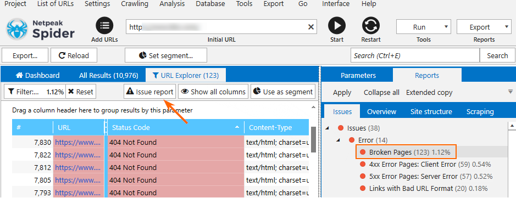Click the Filter 1.12% button

(x=35, y=92)
